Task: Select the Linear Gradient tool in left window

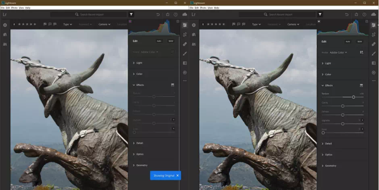Action: (185, 63)
